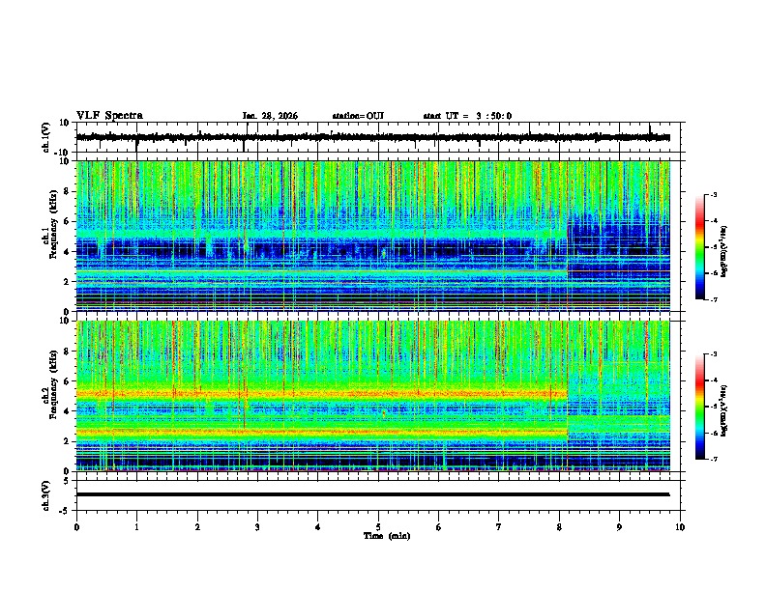Click the ch.2 spectrogram panel

(373, 396)
